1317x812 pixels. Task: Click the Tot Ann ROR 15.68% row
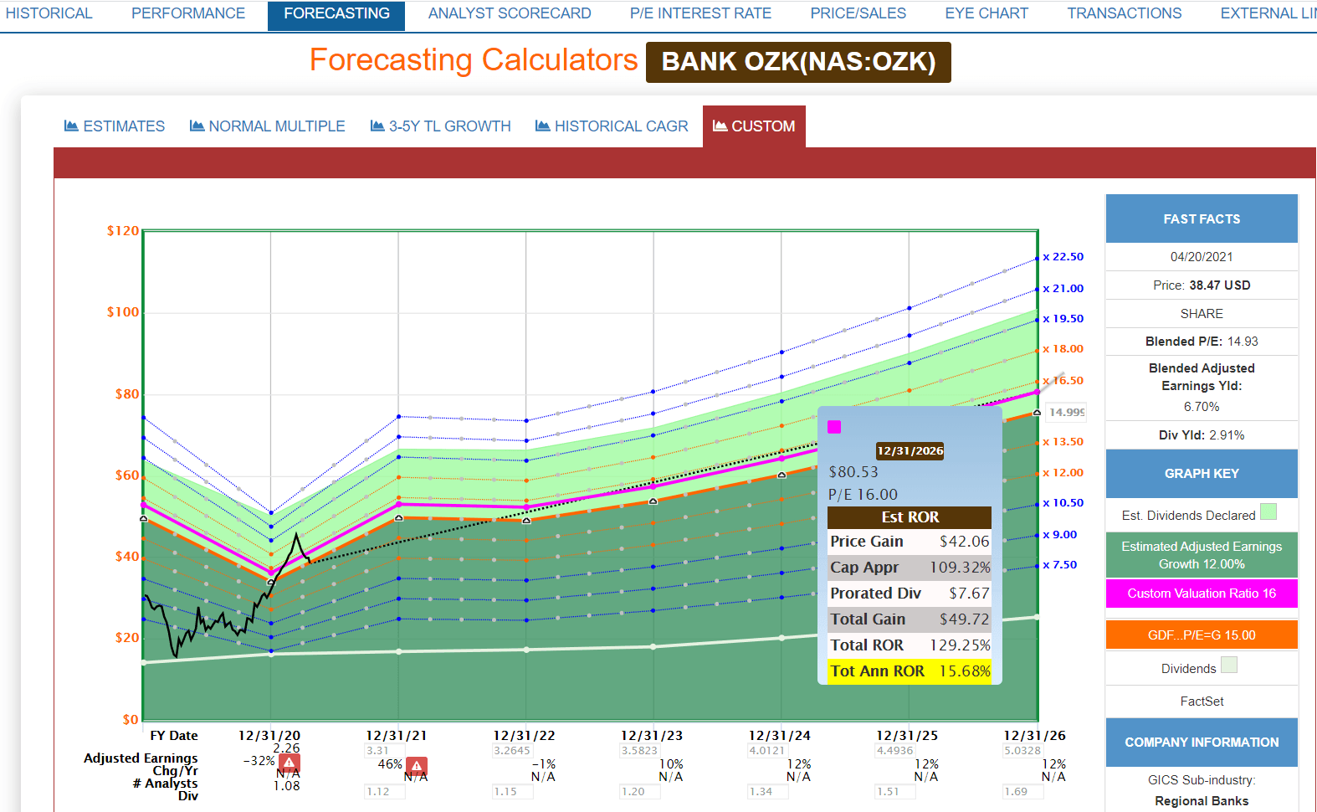point(910,671)
